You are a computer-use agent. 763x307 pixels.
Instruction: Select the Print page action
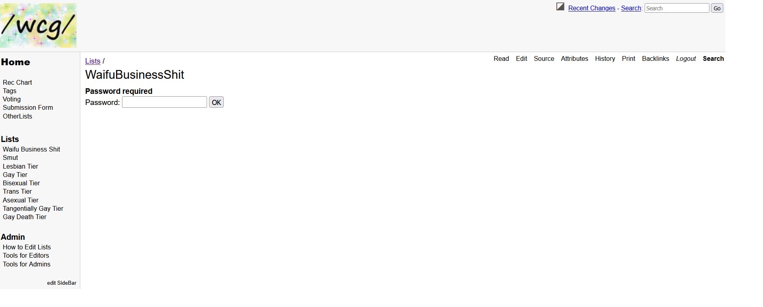tap(629, 59)
